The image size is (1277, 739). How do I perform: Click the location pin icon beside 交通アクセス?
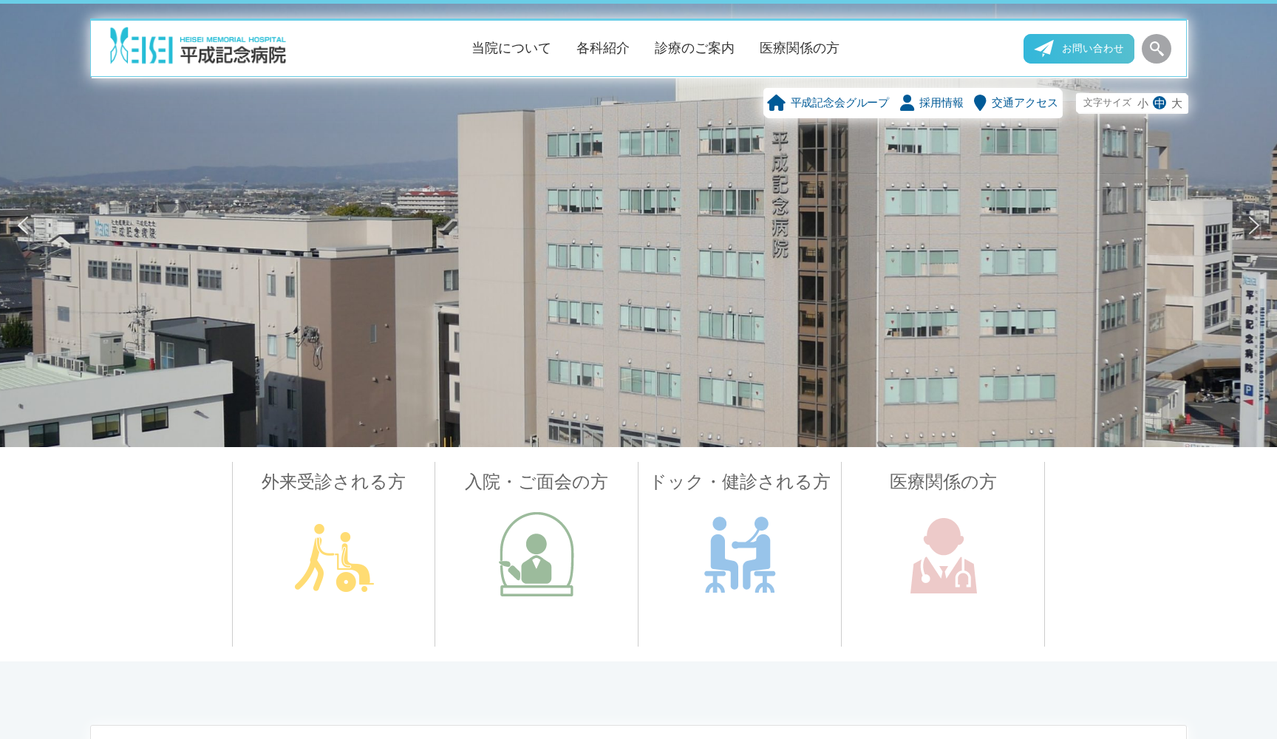(981, 103)
